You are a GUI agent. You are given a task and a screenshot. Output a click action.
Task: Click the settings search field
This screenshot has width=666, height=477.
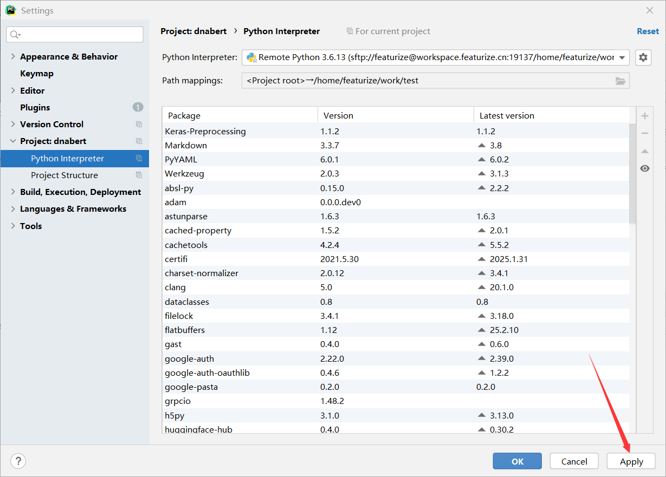75,35
